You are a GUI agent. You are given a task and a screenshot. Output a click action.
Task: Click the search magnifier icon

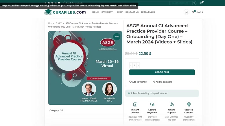194,3
